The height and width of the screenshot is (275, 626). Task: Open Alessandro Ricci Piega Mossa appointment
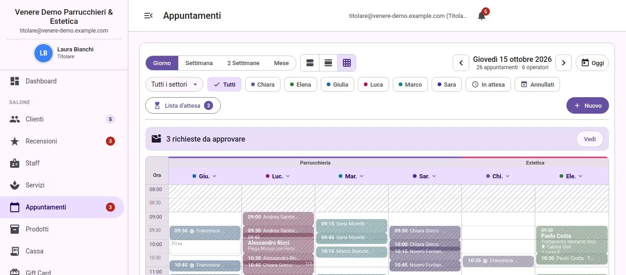click(278, 244)
